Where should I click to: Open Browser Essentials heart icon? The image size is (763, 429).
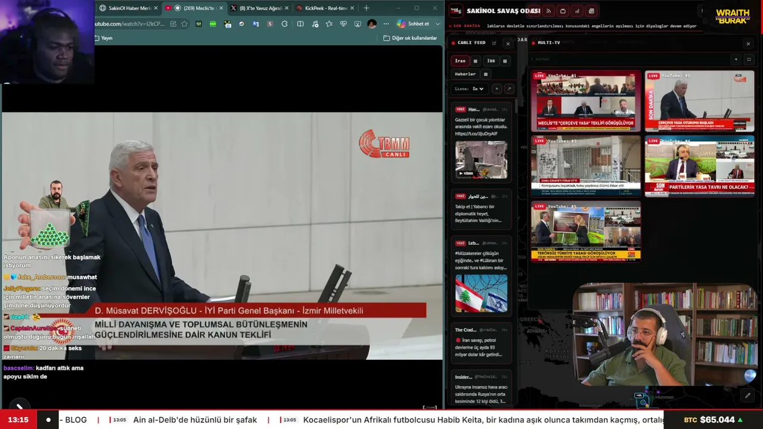pyautogui.click(x=343, y=24)
